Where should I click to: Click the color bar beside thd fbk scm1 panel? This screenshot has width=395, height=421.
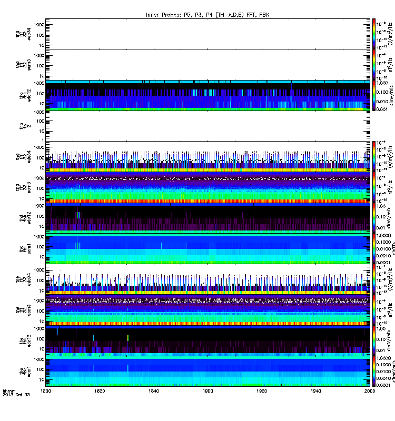(x=374, y=248)
